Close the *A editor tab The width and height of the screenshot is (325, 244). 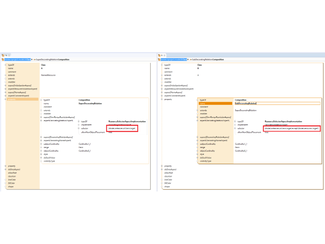pyautogui.click(x=9, y=55)
